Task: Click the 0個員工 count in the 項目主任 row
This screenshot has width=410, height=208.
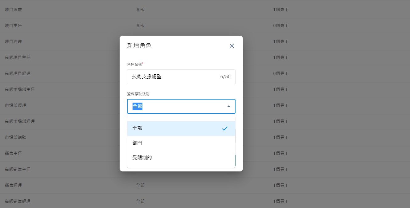Action: click(x=281, y=26)
